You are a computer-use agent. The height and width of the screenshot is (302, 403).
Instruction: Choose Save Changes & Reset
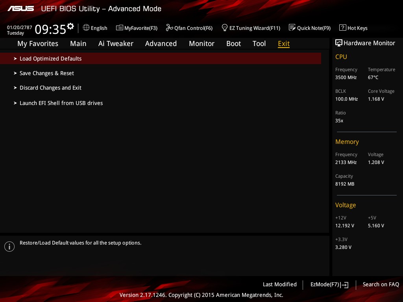tap(47, 73)
